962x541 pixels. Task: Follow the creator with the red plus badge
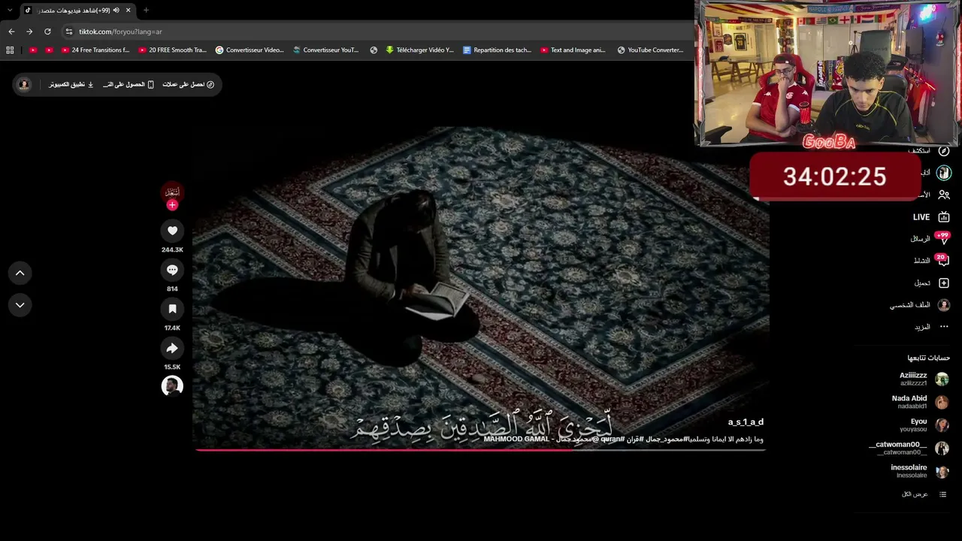pos(172,205)
